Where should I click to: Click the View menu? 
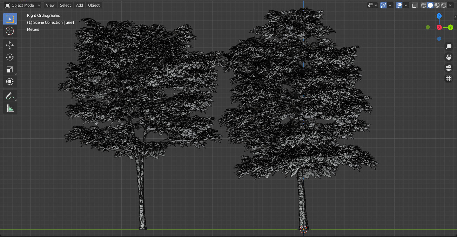coord(50,5)
